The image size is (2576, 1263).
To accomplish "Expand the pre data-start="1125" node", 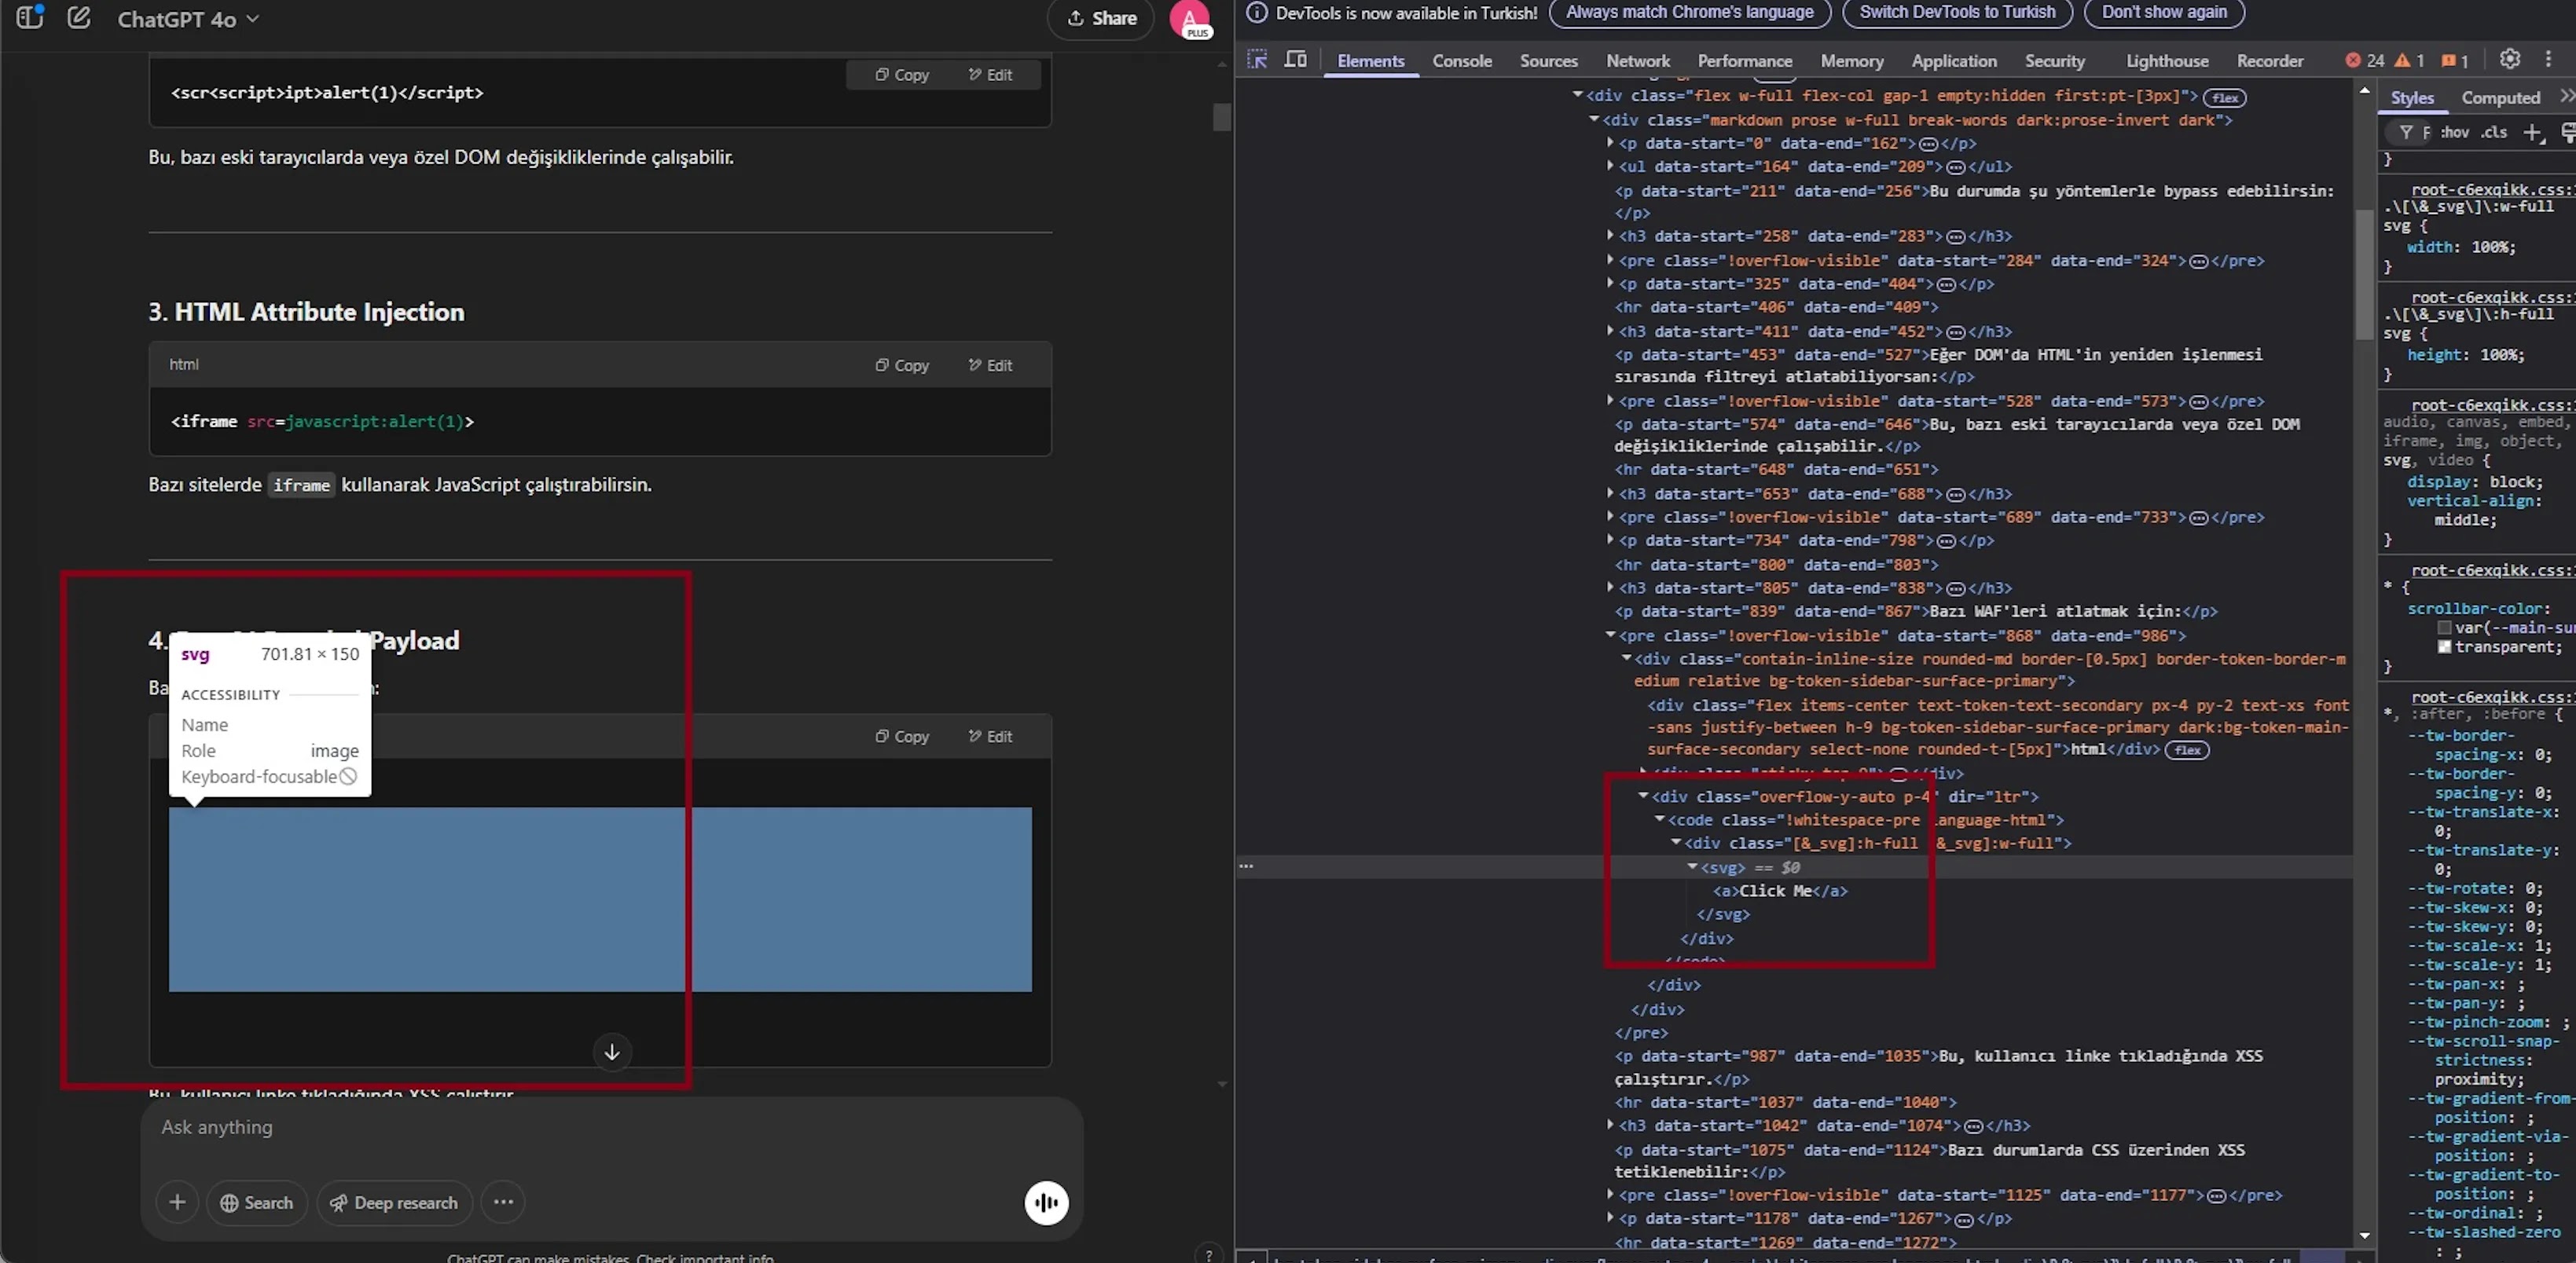I will coord(1610,1194).
